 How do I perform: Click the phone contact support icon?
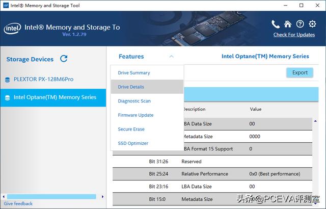pos(276,24)
